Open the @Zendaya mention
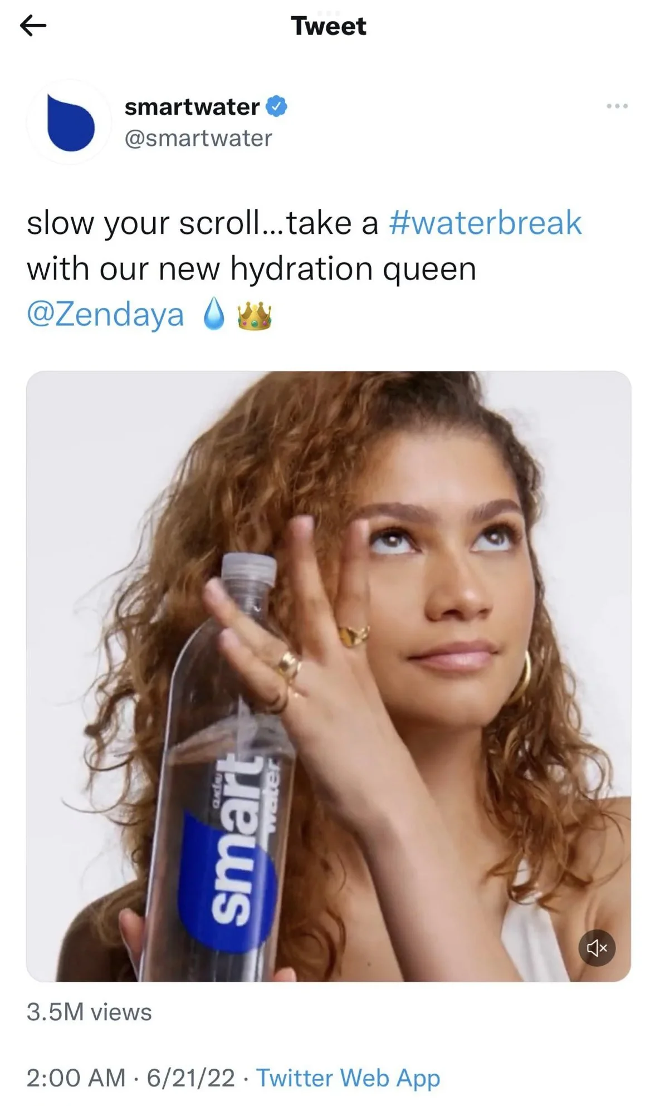 pos(105,314)
